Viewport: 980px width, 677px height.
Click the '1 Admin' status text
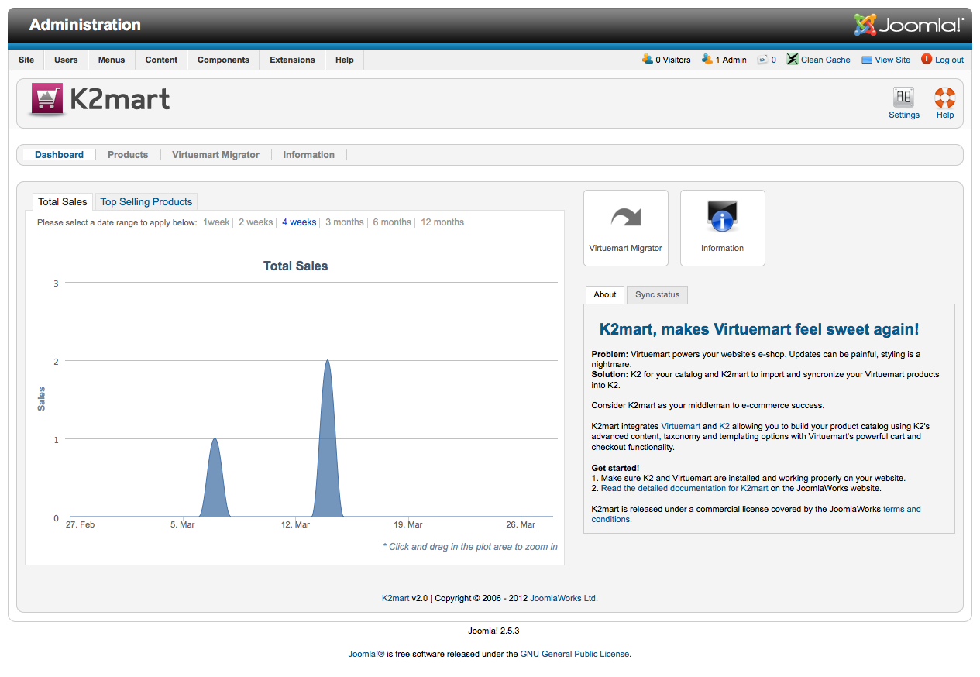point(731,60)
